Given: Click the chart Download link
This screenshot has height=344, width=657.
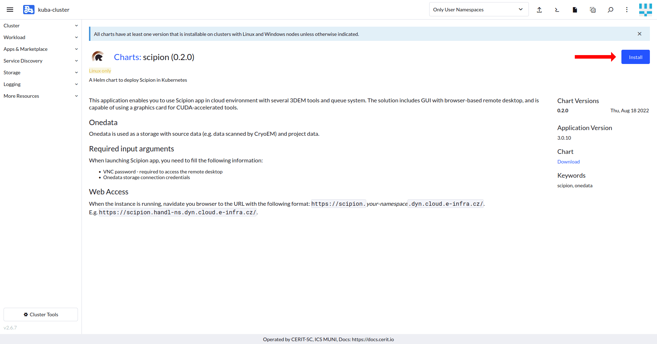Looking at the screenshot, I should click(x=568, y=162).
